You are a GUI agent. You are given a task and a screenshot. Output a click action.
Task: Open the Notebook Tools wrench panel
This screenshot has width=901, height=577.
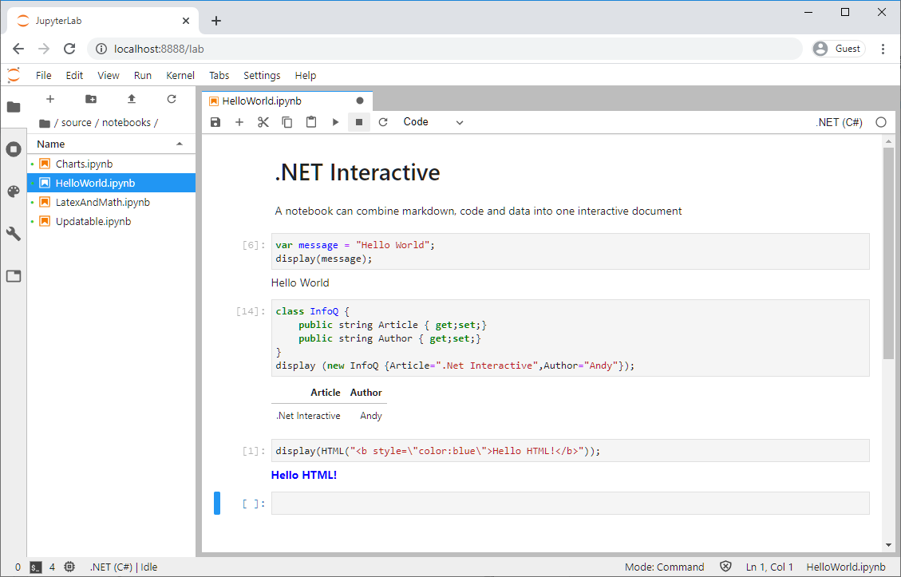point(14,233)
